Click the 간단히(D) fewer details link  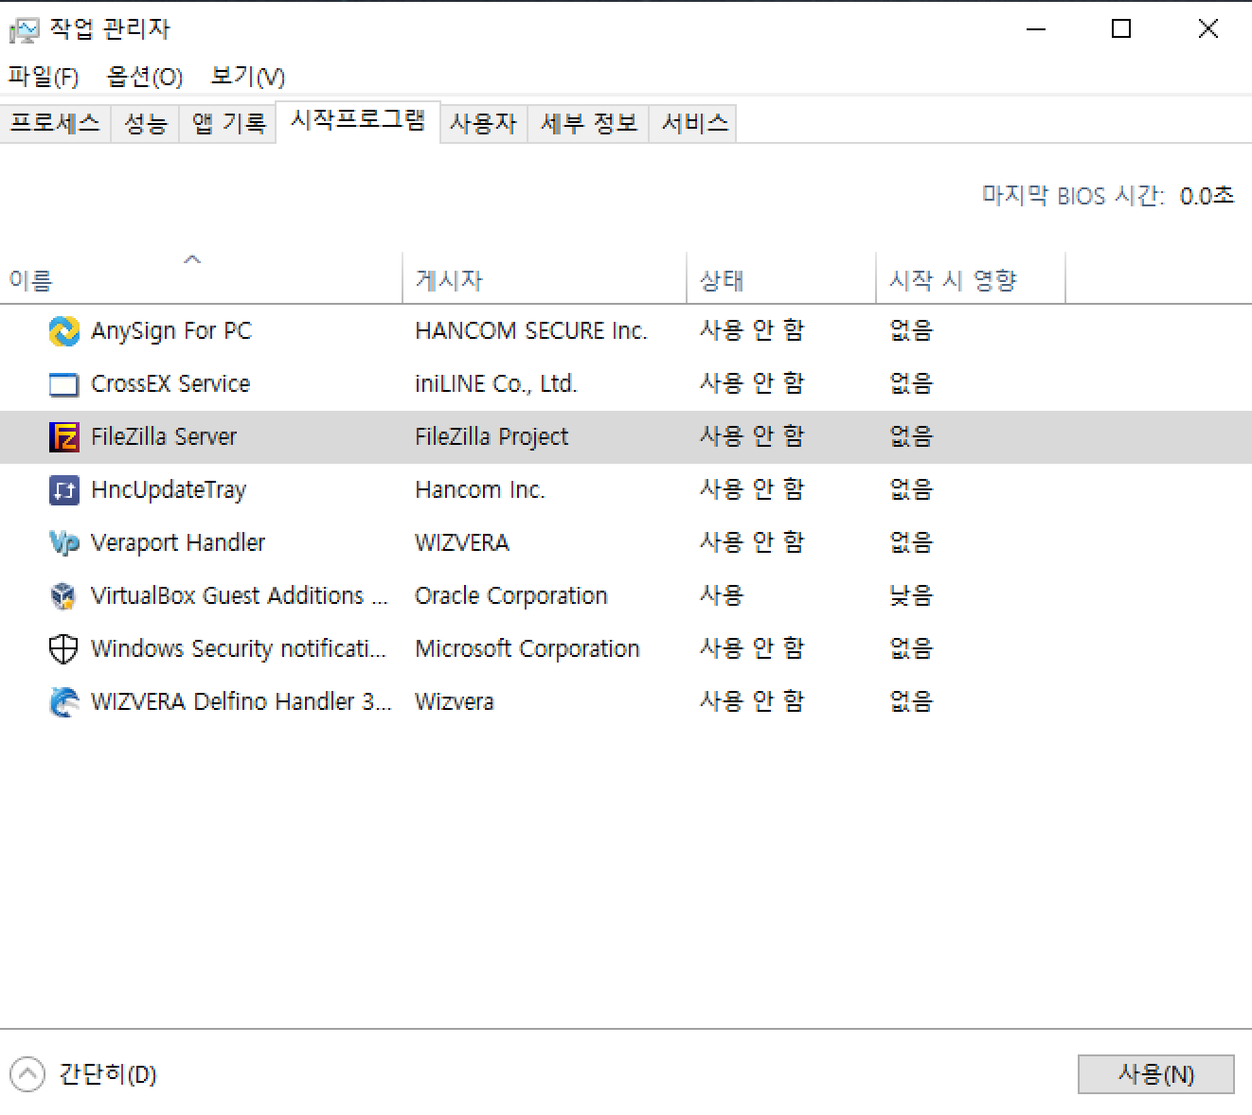pyautogui.click(x=107, y=1074)
